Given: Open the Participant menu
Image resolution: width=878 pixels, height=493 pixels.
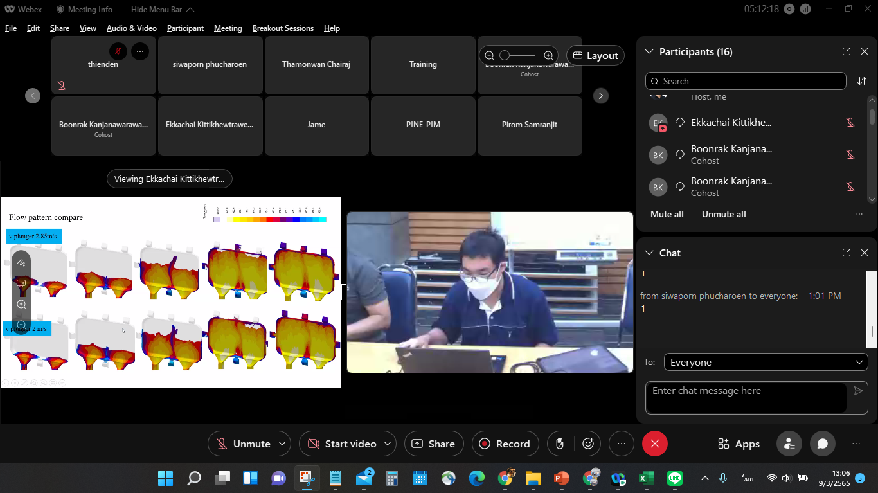Looking at the screenshot, I should click(185, 28).
